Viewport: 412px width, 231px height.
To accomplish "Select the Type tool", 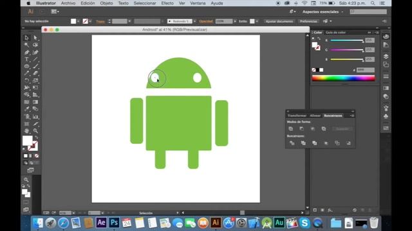I will coord(26,60).
